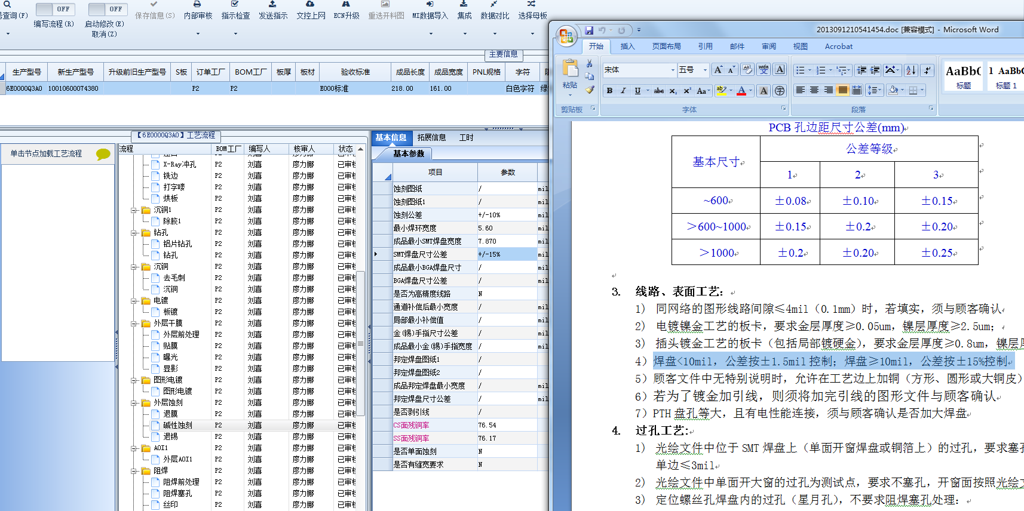Click the Shrink Font icon in Word
The height and width of the screenshot is (511, 1024).
(x=731, y=70)
